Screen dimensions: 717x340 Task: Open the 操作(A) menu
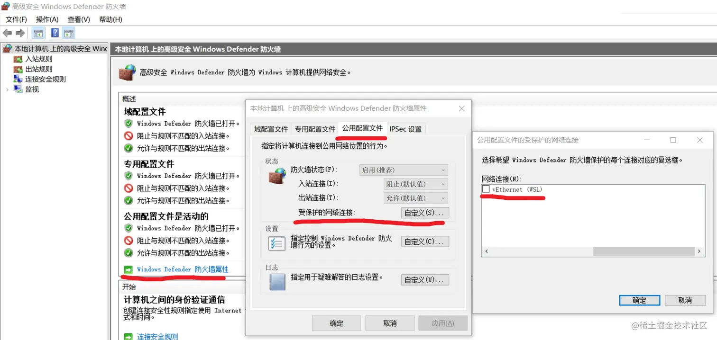(47, 19)
